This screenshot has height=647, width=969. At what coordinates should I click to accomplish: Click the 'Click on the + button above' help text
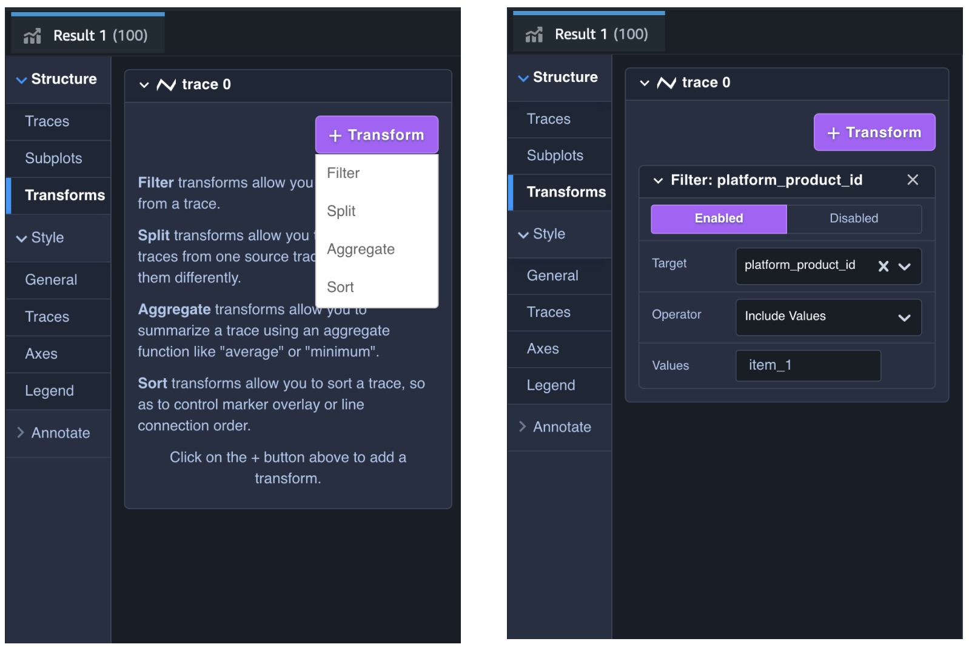(288, 468)
